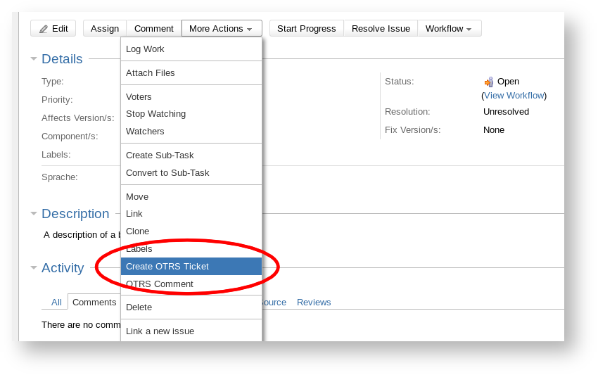Choose Attach Files option
The height and width of the screenshot is (375, 598).
coord(151,73)
